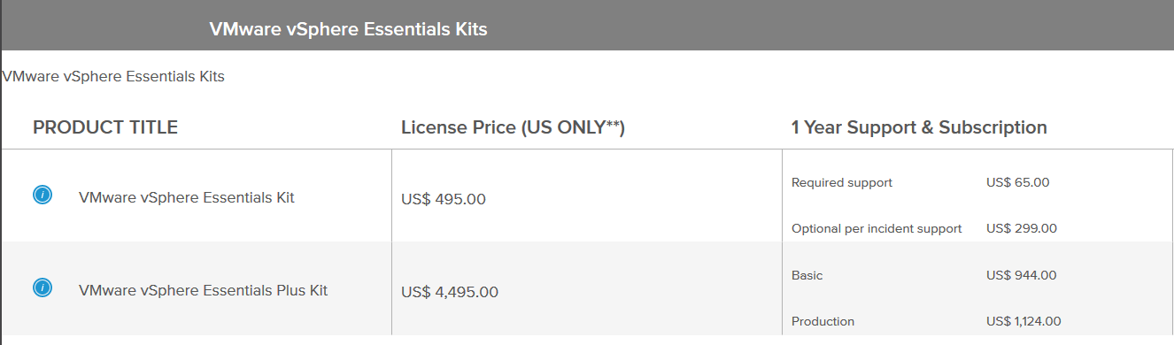
Task: Click info icon beside Essentials Plus Kit
Action: [42, 287]
